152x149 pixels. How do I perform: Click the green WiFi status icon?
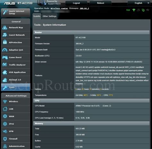tap(134, 10)
